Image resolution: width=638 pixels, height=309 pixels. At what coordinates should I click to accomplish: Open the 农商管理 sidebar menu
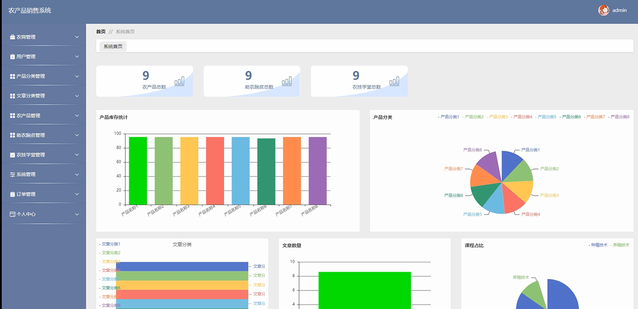tap(44, 37)
